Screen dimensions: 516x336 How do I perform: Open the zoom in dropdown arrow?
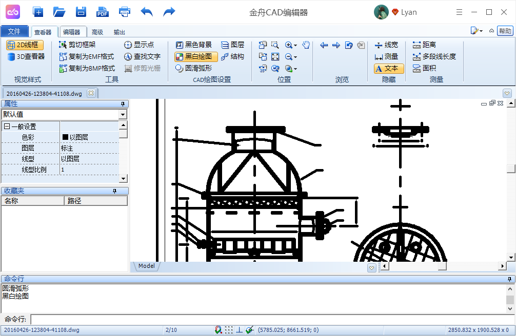295,46
